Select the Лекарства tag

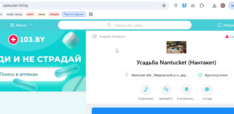tap(67, 71)
